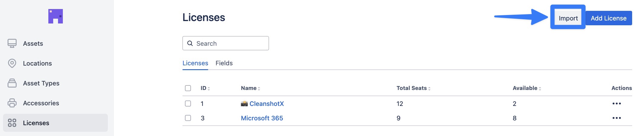
Task: Select the Licenses tab
Action: (195, 63)
